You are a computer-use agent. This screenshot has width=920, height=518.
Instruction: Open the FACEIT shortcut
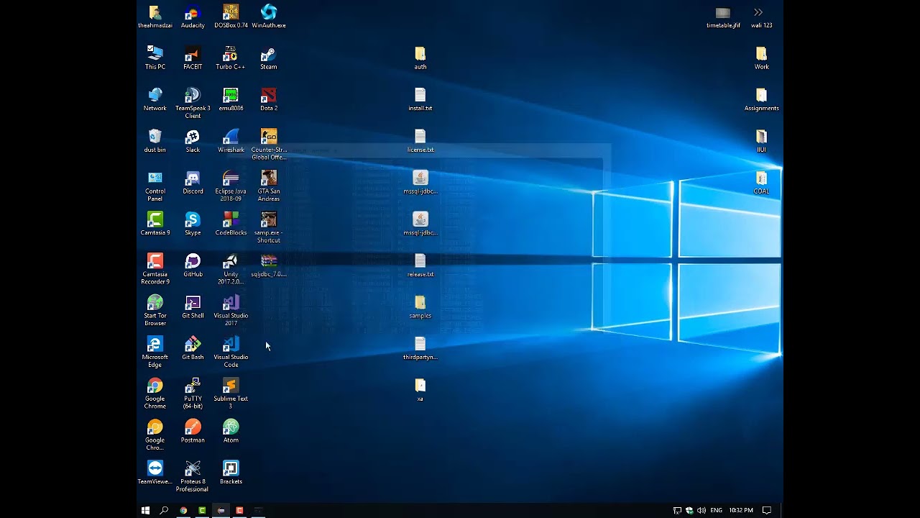193,58
